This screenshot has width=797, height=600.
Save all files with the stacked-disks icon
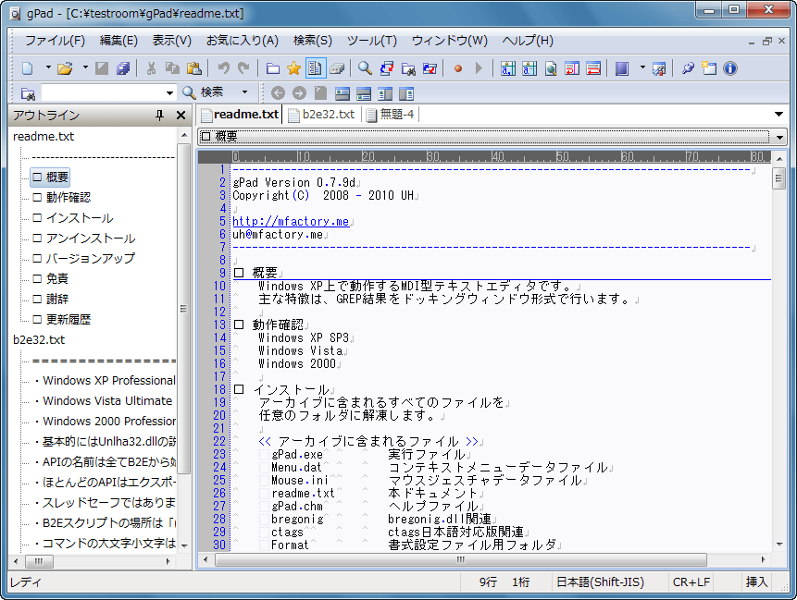click(x=123, y=68)
